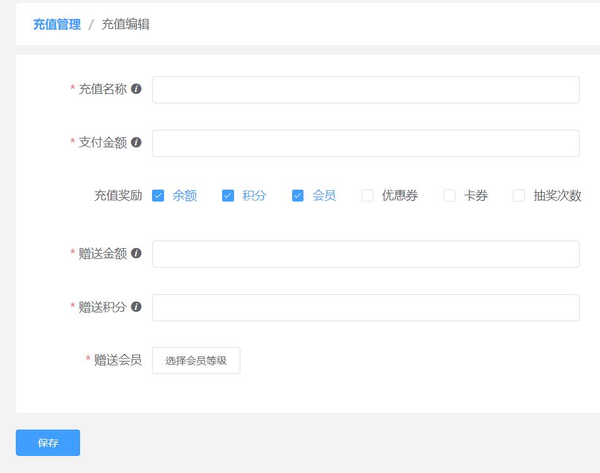Click info icon beside 支付金额
Image resolution: width=600 pixels, height=473 pixels.
click(136, 142)
